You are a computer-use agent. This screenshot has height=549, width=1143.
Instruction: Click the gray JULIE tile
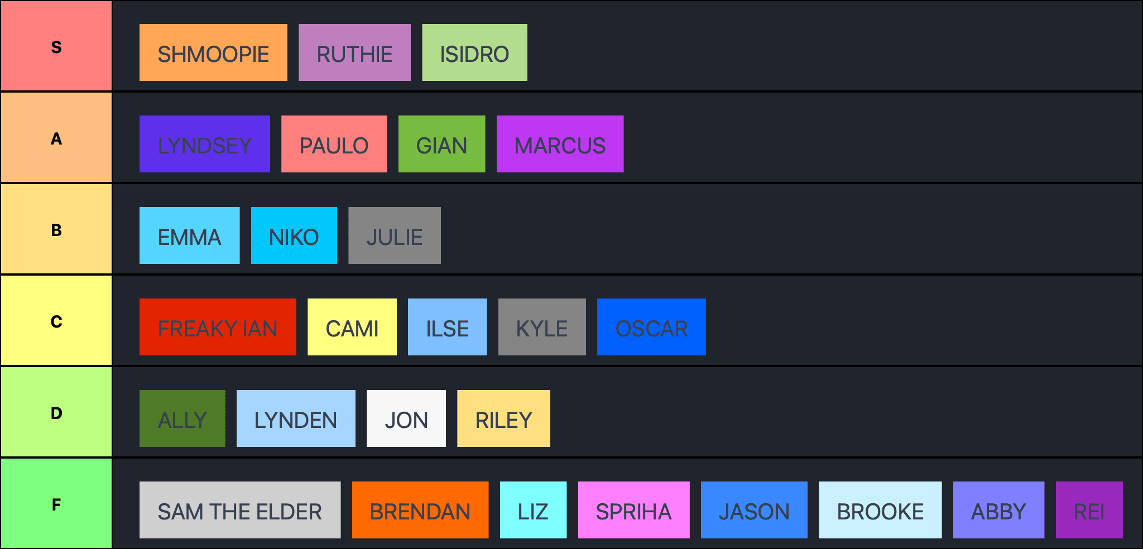(394, 235)
